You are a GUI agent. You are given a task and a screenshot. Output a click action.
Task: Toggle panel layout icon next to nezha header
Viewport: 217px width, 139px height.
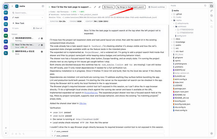pyautogui.click(x=43, y=6)
